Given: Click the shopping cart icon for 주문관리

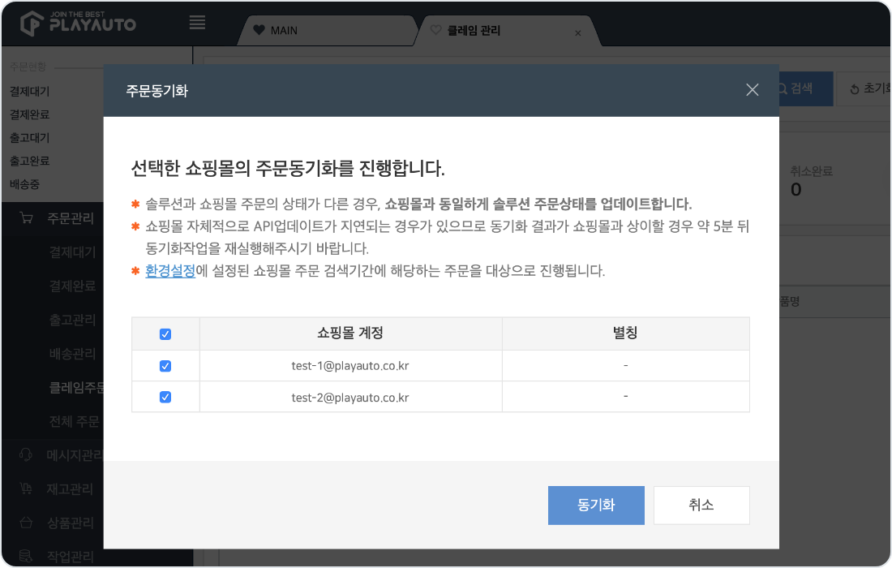Looking at the screenshot, I should point(26,218).
